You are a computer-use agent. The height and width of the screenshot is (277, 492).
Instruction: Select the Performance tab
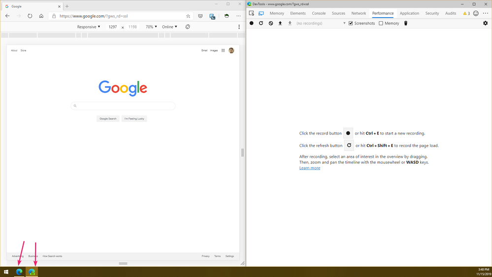[383, 13]
